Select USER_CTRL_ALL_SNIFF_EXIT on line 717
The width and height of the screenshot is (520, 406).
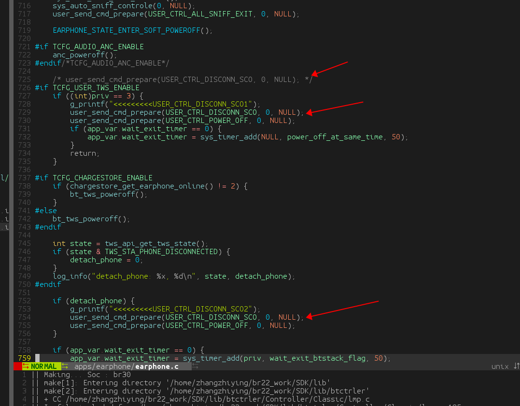(200, 14)
